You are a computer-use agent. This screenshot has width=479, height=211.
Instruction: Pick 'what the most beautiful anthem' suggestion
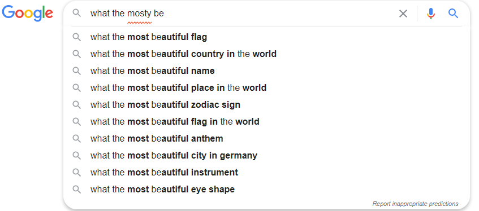click(266, 139)
